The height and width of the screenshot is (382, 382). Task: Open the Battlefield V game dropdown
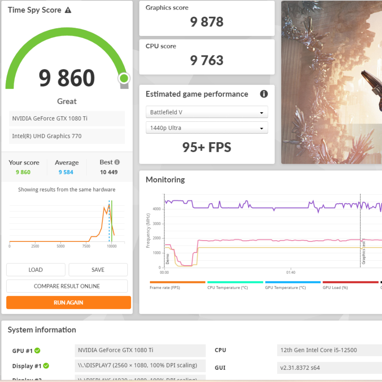pyautogui.click(x=207, y=112)
